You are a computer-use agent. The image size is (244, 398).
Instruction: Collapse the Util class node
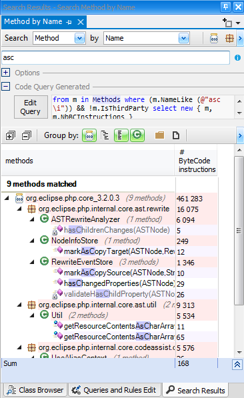click(x=32, y=315)
